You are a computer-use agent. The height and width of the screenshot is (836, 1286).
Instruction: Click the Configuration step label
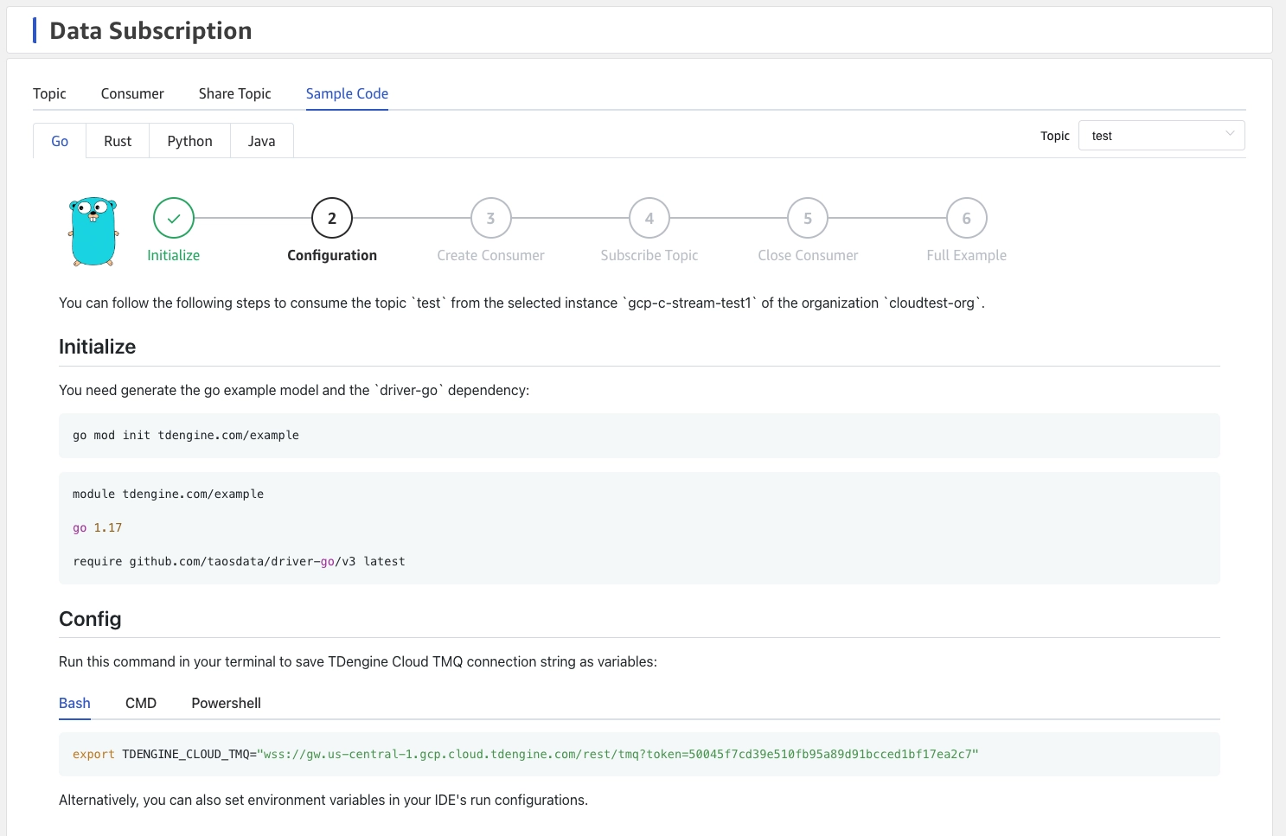click(x=332, y=255)
